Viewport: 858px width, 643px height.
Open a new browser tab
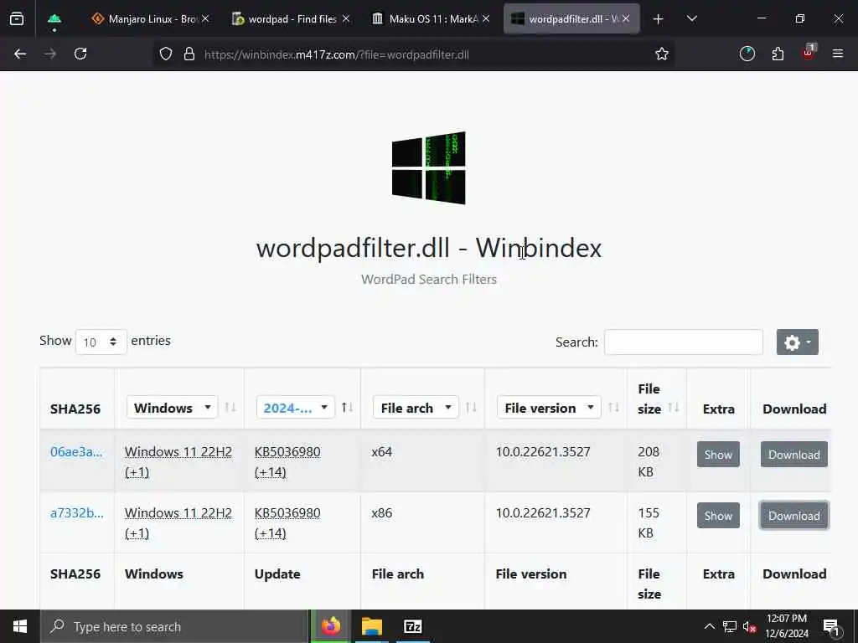(659, 19)
